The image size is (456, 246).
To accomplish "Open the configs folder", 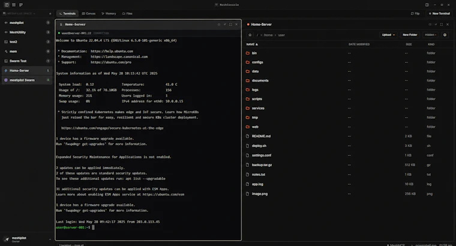I will point(349,62).
